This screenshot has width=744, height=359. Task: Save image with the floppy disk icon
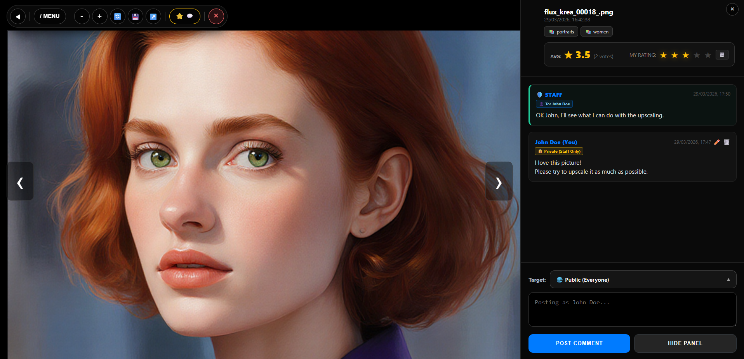pos(135,16)
